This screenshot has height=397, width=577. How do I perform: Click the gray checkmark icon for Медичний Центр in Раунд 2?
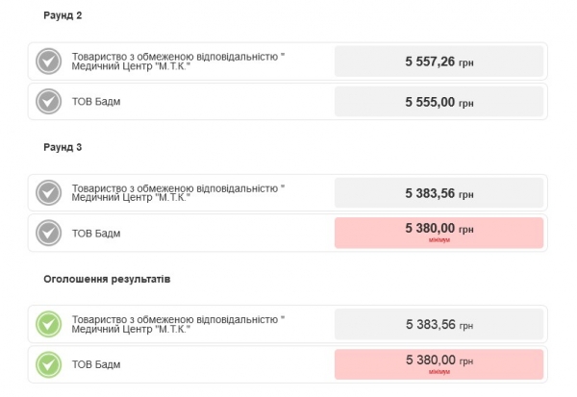tap(49, 62)
